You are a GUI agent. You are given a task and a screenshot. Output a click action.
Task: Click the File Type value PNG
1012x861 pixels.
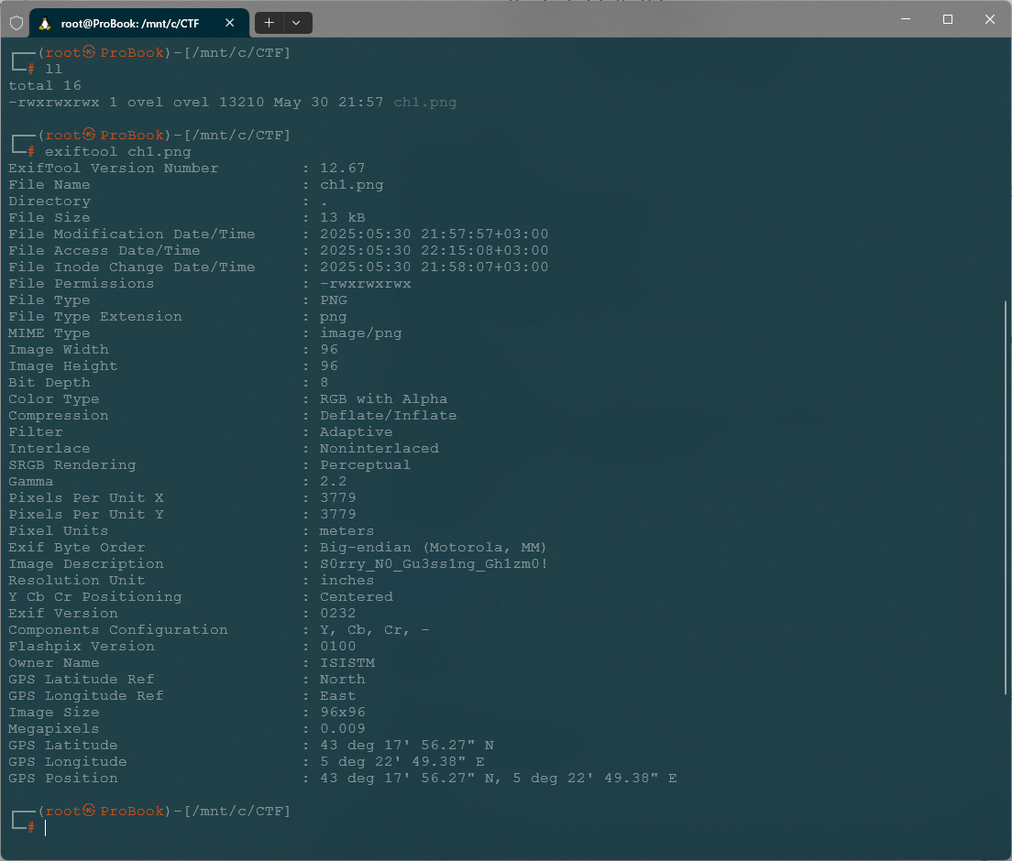coord(334,300)
